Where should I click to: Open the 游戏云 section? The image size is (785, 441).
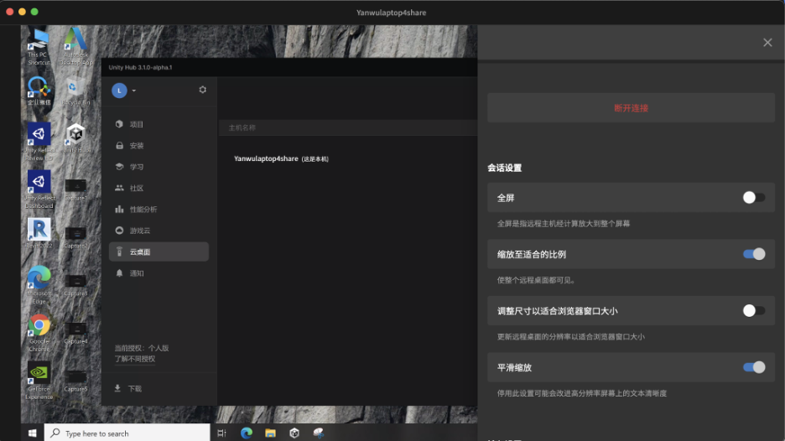click(159, 231)
